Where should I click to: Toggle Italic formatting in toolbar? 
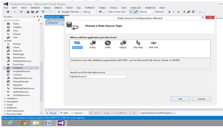pos(174,12)
